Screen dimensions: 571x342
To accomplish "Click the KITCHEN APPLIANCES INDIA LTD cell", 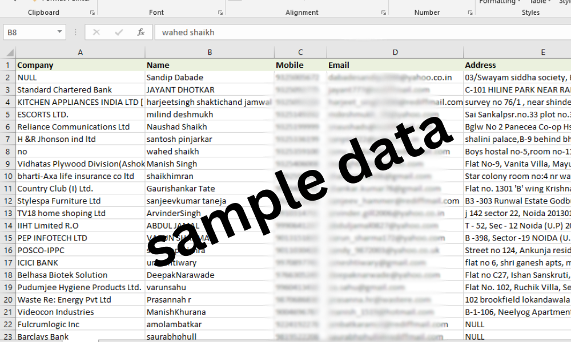I will (x=81, y=102).
